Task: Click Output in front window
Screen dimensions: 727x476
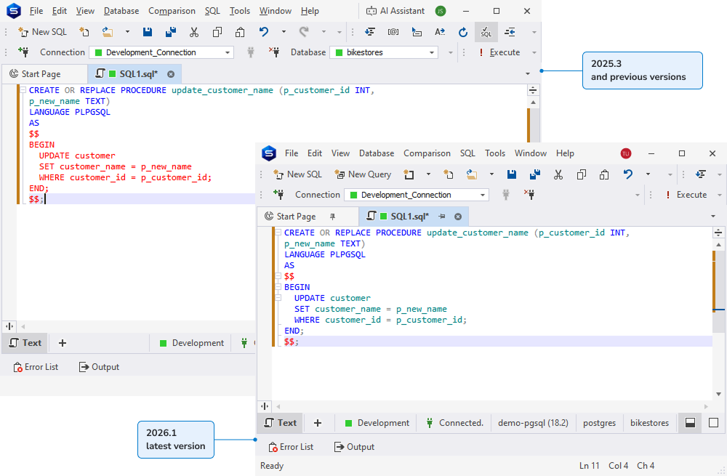Action: (355, 447)
